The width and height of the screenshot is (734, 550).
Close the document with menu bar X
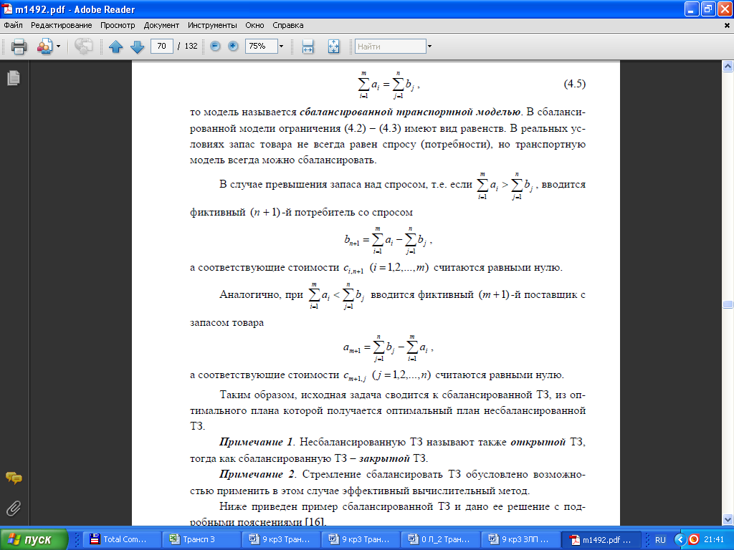727,26
